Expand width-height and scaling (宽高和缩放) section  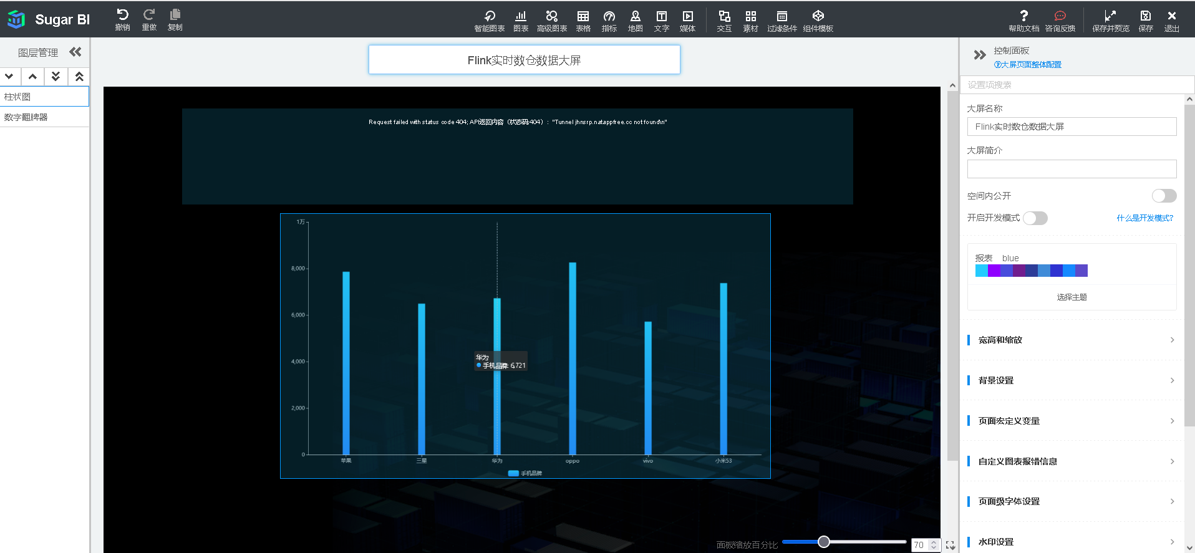point(1072,340)
